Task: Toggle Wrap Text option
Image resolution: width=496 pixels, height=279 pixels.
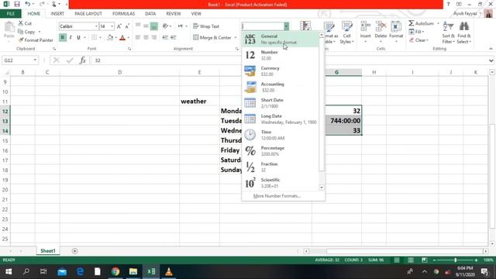Action: [x=206, y=26]
